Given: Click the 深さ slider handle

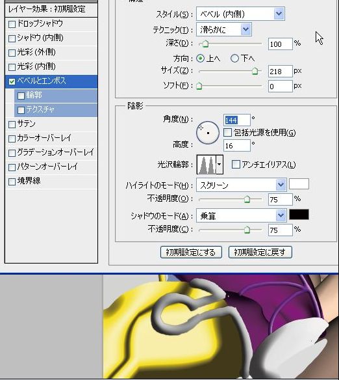Looking at the screenshot, I should (x=205, y=44).
